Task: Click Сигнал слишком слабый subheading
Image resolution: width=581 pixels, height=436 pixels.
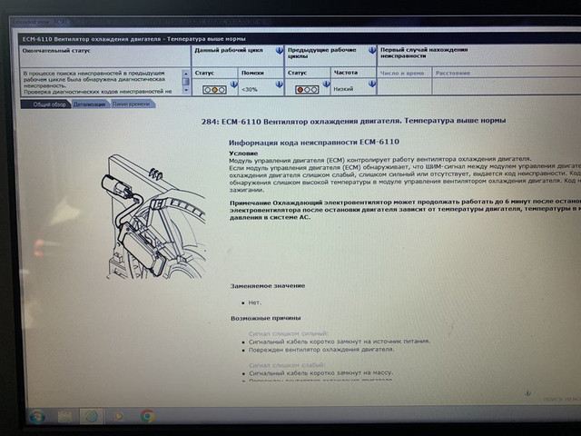Action: click(287, 365)
